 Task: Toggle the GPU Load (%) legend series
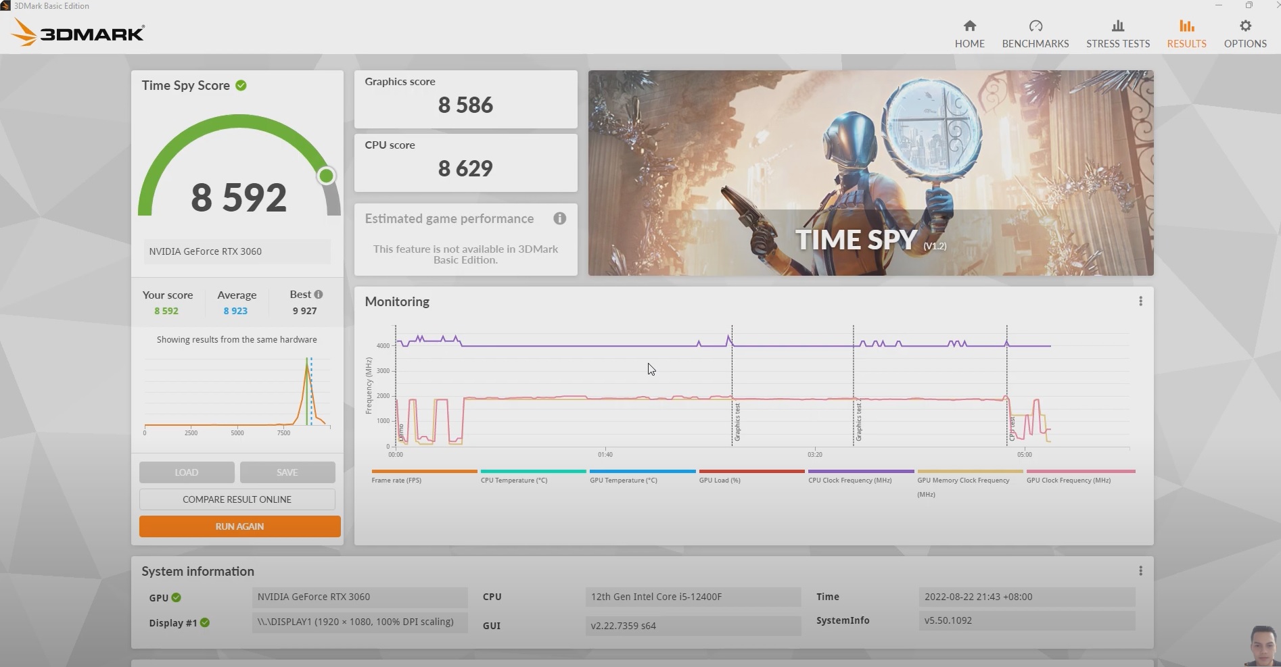coord(751,476)
